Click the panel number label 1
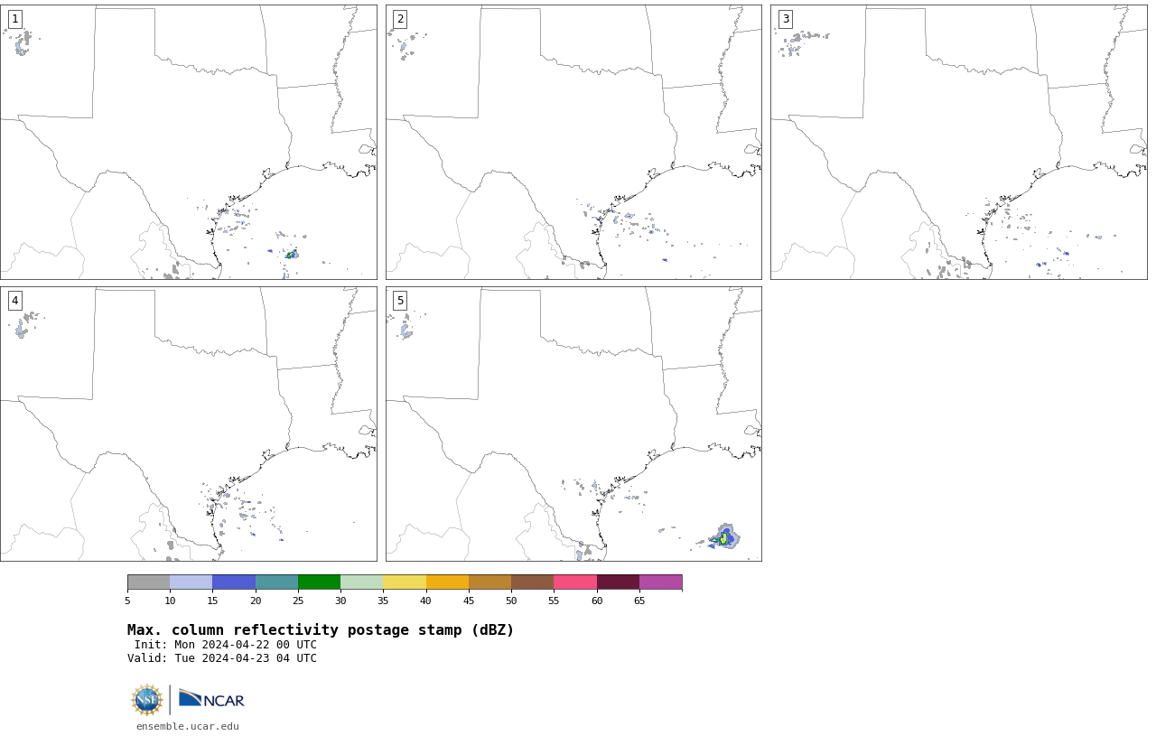Image resolution: width=1156 pixels, height=736 pixels. pyautogui.click(x=14, y=19)
